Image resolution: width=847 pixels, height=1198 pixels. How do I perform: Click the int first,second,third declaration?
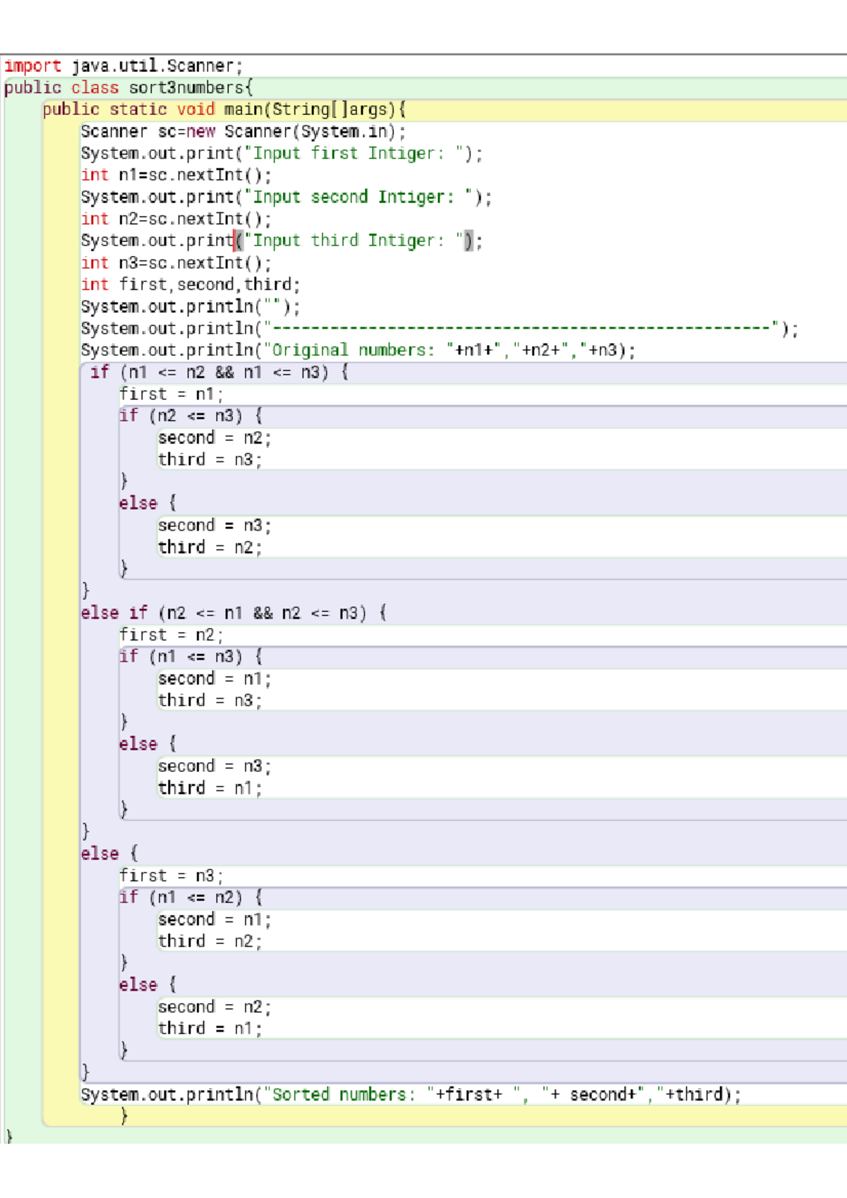click(191, 285)
